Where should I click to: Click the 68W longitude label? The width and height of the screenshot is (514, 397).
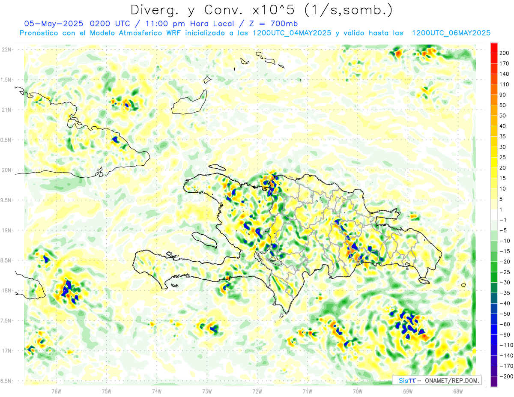click(457, 391)
